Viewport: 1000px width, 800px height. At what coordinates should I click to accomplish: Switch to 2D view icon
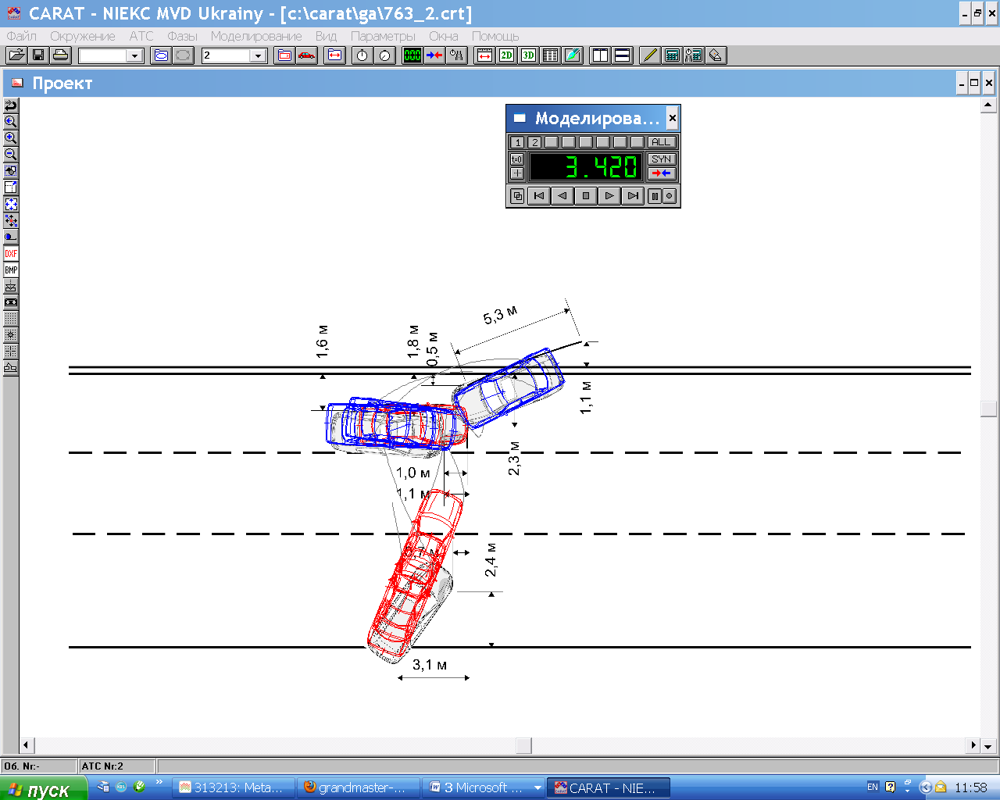[x=507, y=55]
